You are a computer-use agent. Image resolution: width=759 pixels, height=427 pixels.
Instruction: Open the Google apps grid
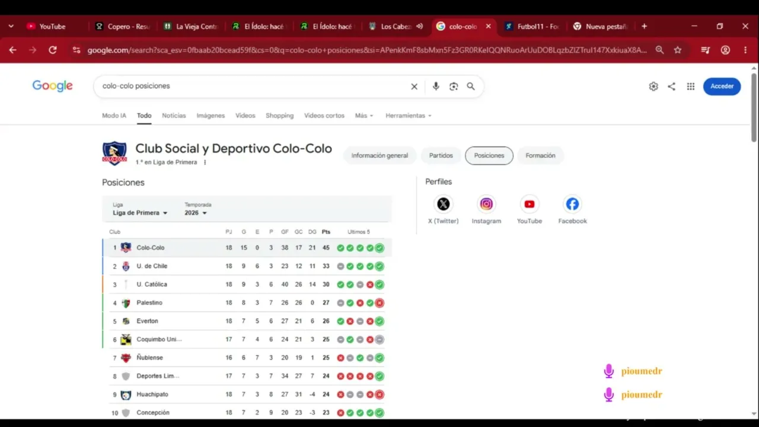pos(691,87)
